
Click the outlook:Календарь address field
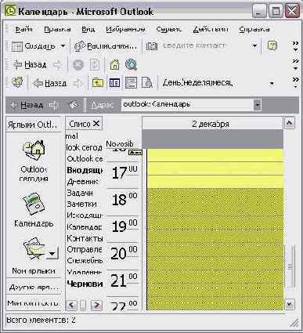187,105
